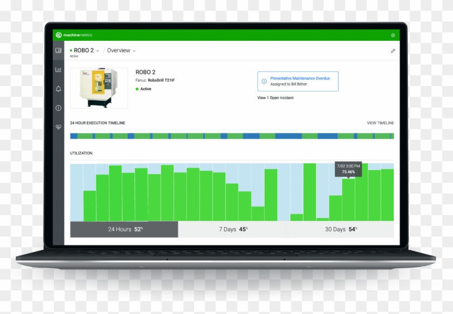The width and height of the screenshot is (453, 314).
Task: Click Assigned to Bill Bither text
Action: 289,84
